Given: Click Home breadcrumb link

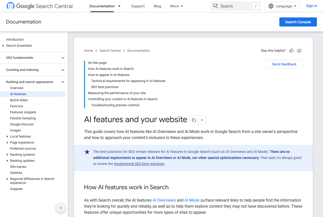Looking at the screenshot, I should [89, 51].
